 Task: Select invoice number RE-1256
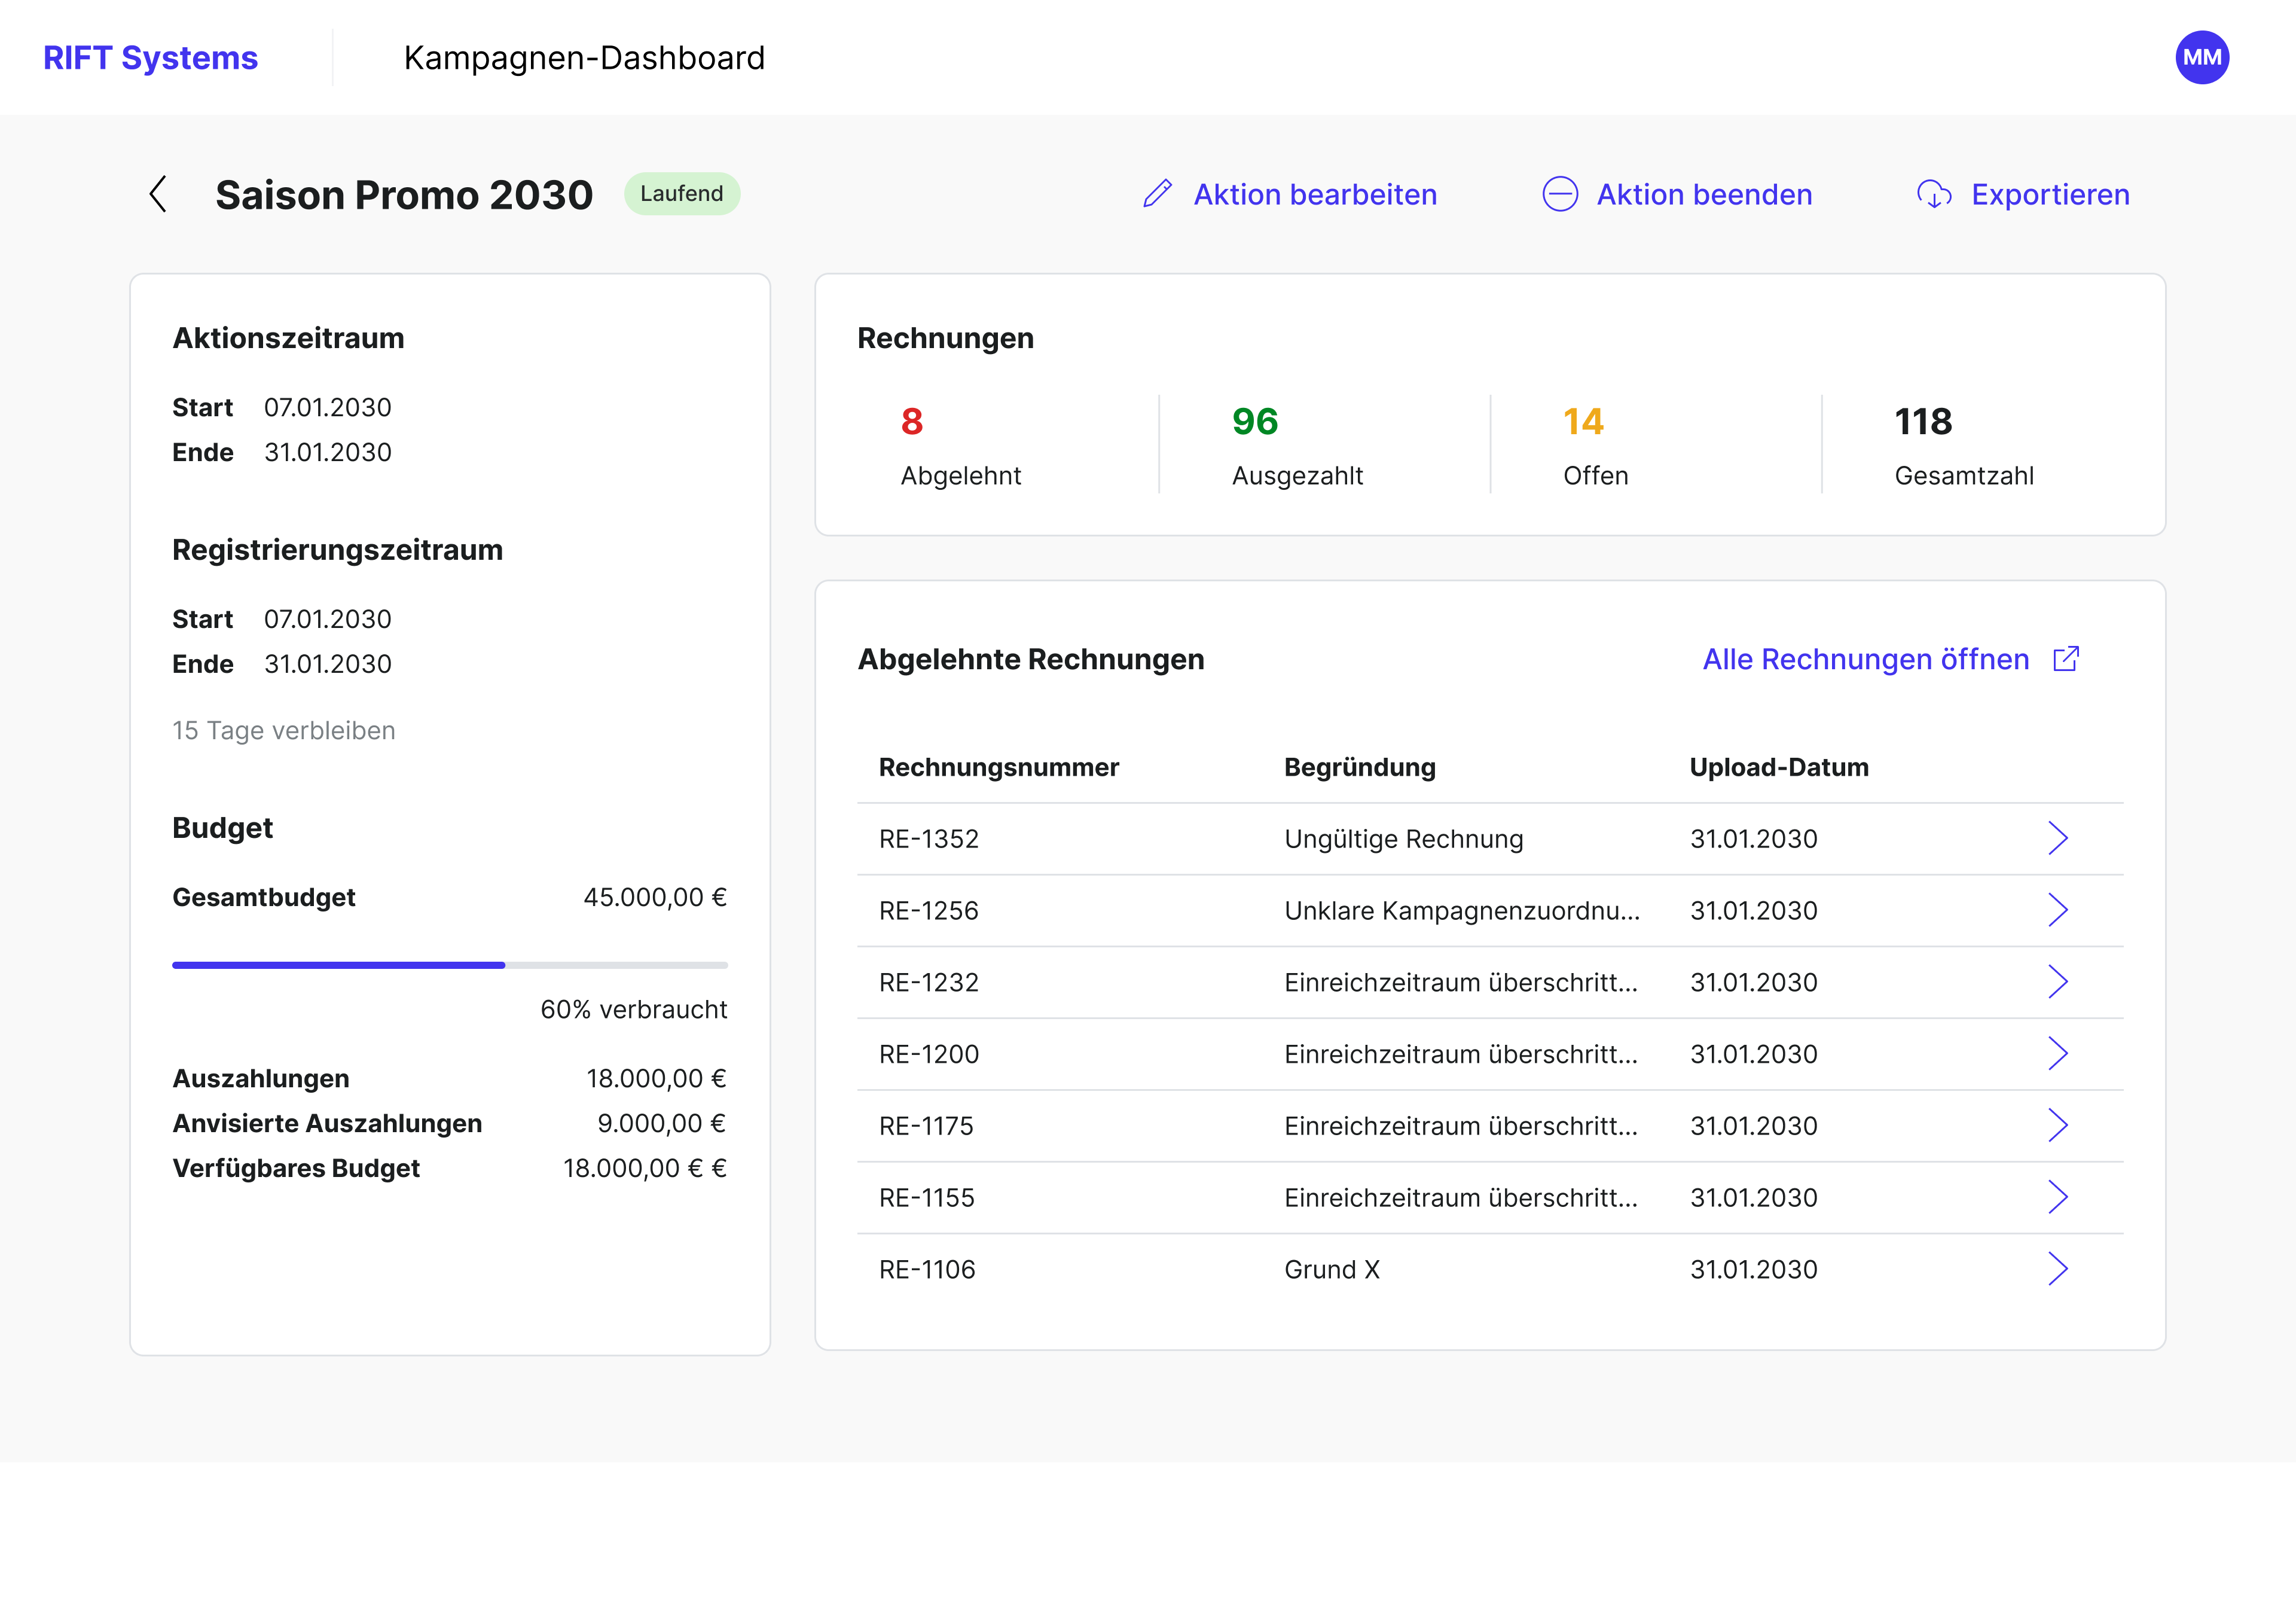coord(928,911)
